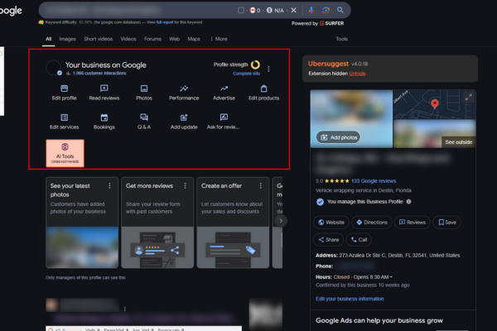Viewport: 497px width, 331px height.
Task: Open the map thumbnail
Action: [434, 104]
